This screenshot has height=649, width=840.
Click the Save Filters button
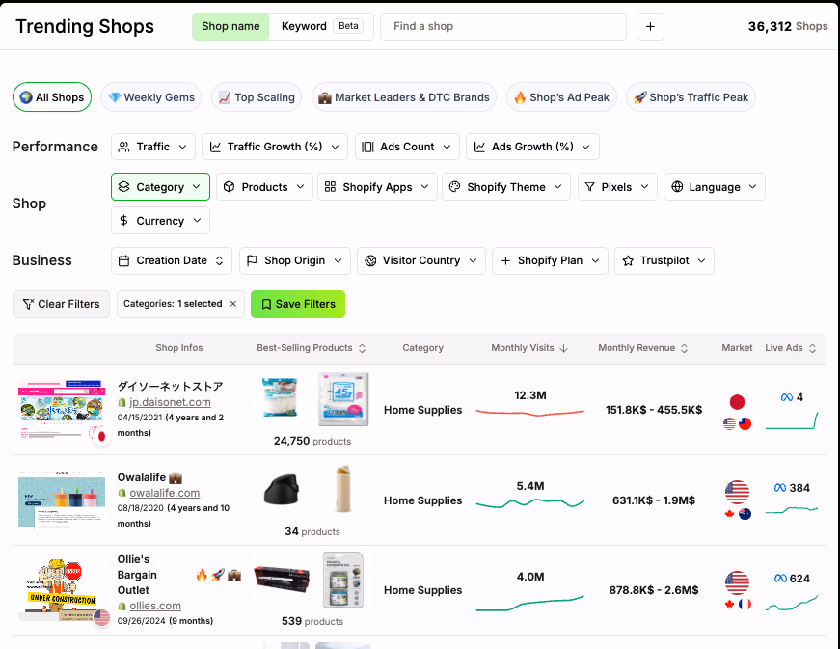pyautogui.click(x=298, y=304)
